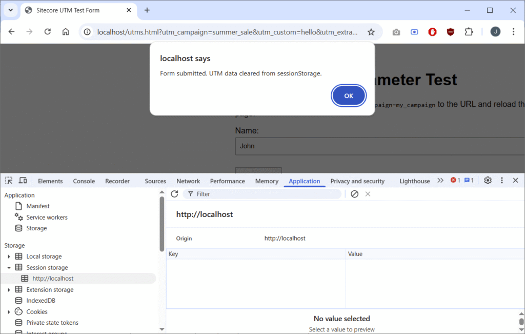The height and width of the screenshot is (334, 525).
Task: Close the Sitecore UTM Test Form tab
Action: pos(129,10)
